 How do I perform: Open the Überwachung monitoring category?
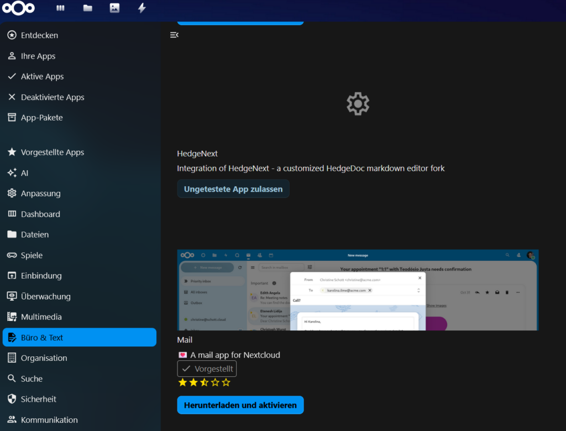(x=44, y=296)
